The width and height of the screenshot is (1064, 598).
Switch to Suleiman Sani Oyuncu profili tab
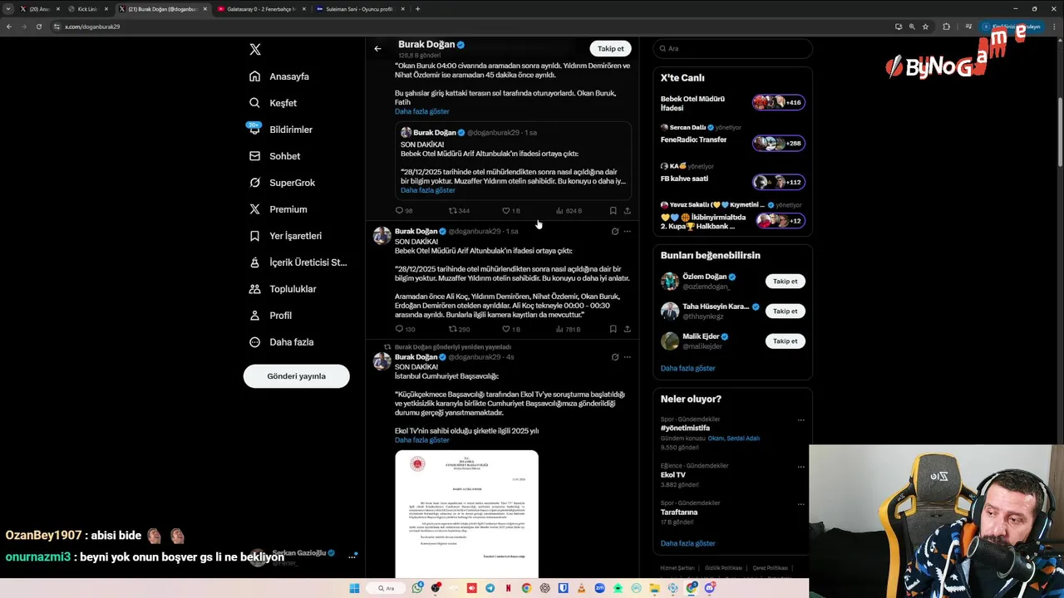pyautogui.click(x=359, y=9)
